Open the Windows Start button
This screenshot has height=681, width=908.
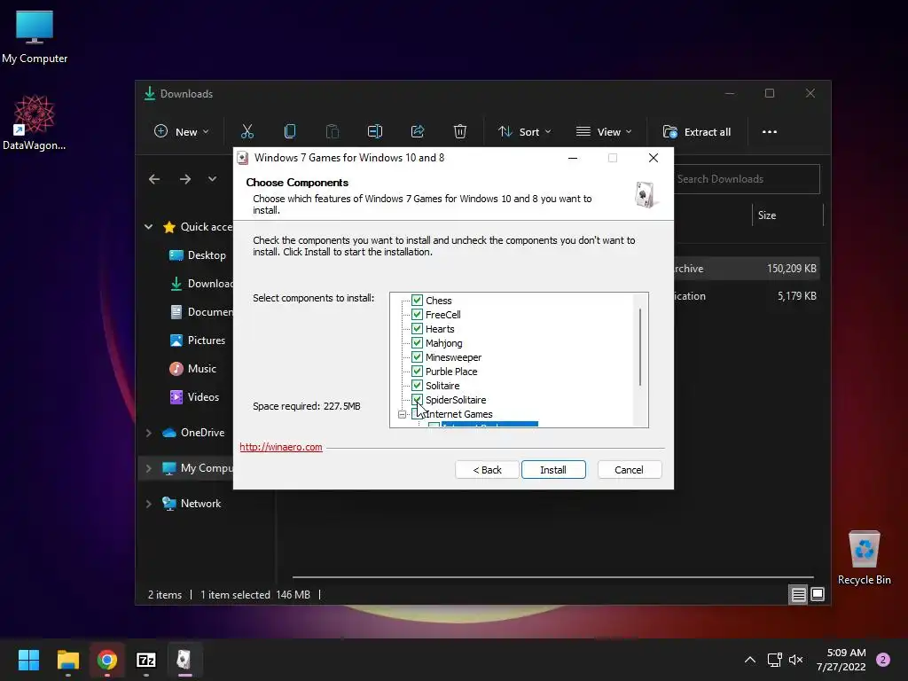[28, 660]
